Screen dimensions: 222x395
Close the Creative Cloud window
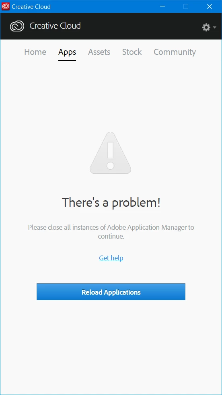pos(210,6)
